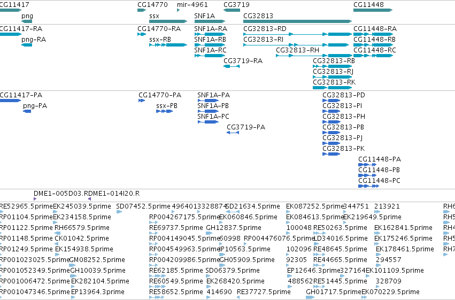Viewport: 455px width, 300px height.
Task: Select protein CG32813-PH
Action: coord(331,122)
